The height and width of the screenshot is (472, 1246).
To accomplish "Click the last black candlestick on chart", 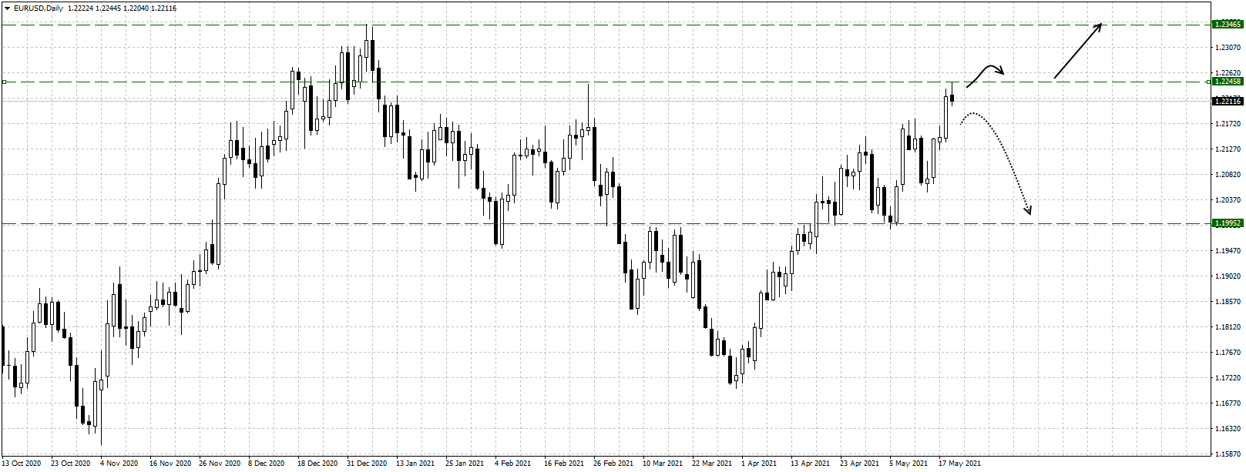I will (x=952, y=98).
